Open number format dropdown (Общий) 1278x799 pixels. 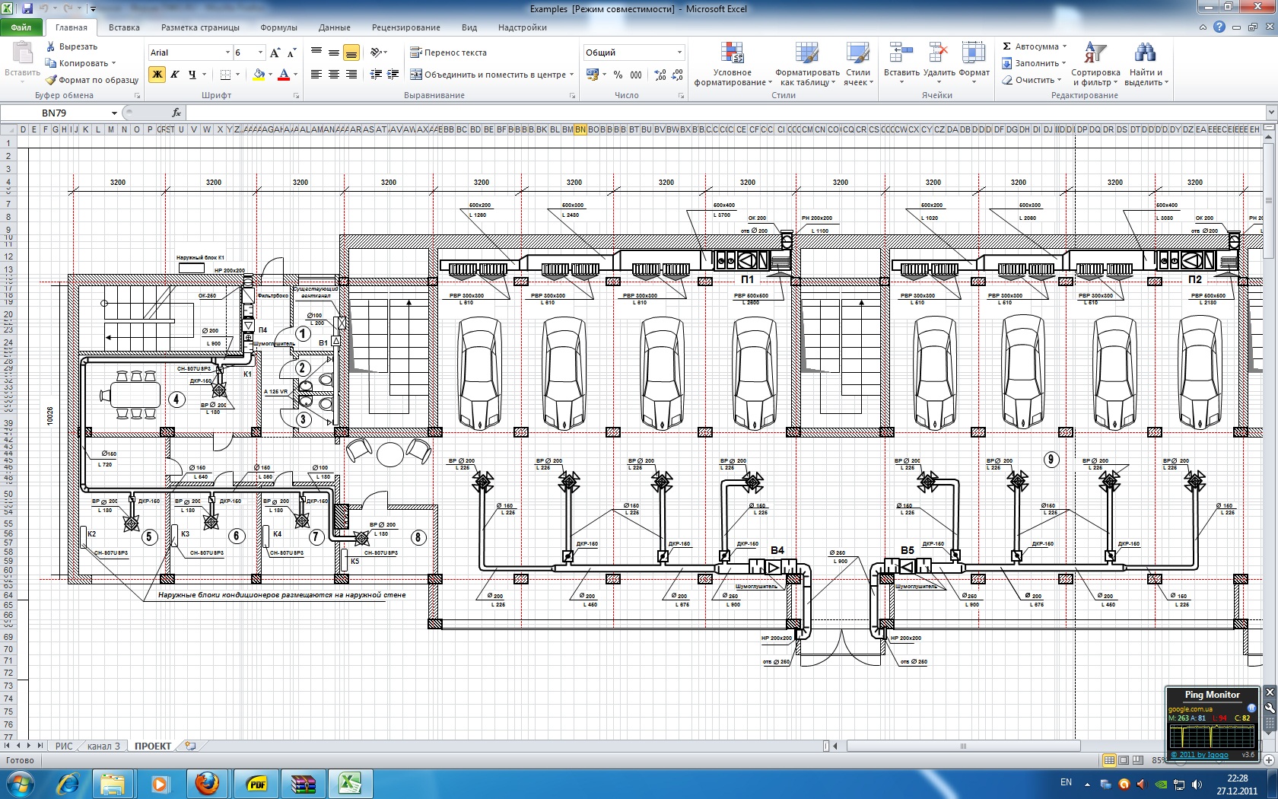coord(679,53)
